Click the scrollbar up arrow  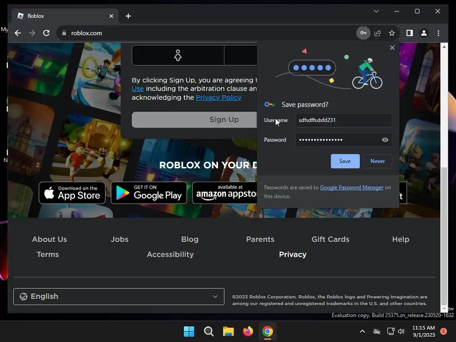444,46
